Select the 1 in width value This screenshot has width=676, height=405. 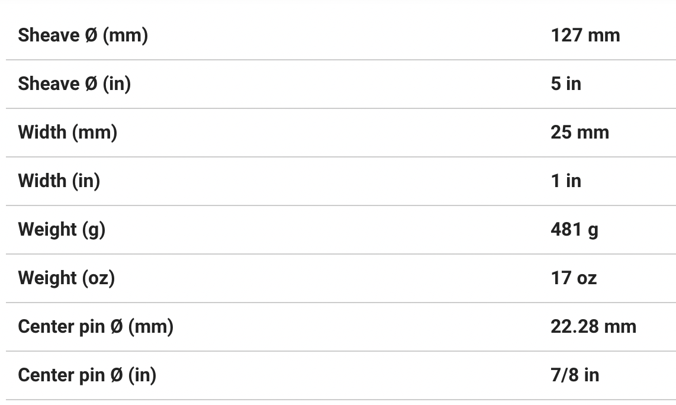point(565,181)
